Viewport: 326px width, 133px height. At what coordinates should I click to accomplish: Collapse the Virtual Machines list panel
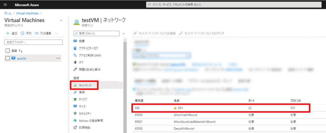click(x=61, y=20)
